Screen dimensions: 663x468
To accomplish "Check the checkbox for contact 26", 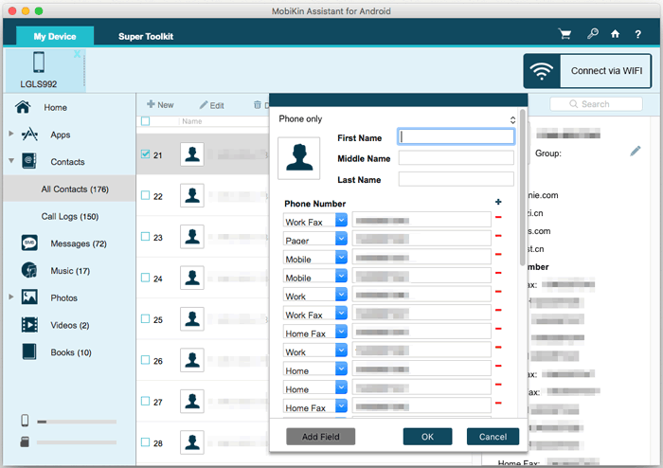I will point(146,360).
